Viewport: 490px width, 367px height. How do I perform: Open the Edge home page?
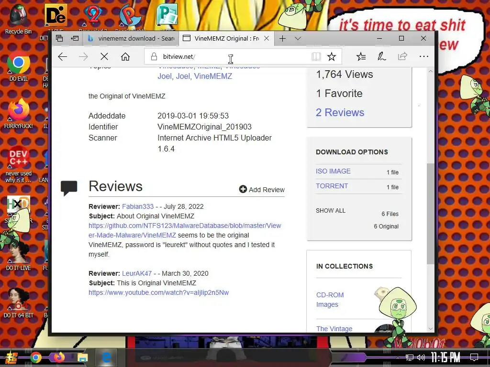point(125,56)
